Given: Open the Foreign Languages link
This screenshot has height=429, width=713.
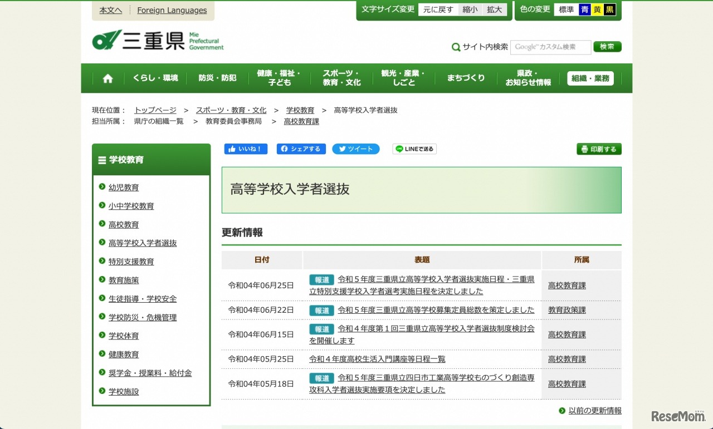Looking at the screenshot, I should [172, 11].
